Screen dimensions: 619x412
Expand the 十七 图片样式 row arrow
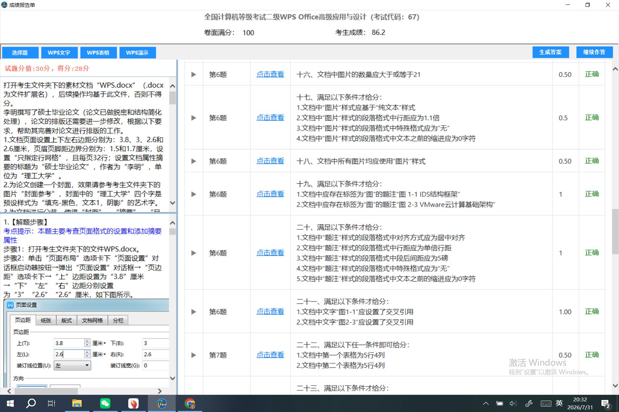coord(194,118)
